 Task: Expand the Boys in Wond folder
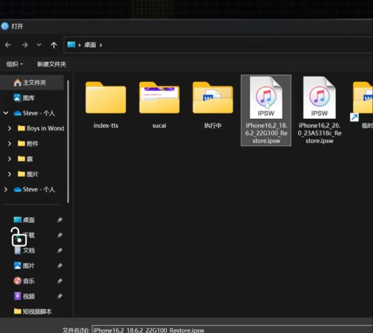[10, 128]
